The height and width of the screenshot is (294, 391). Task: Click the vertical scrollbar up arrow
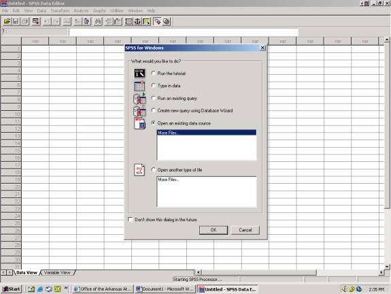tap(387, 39)
